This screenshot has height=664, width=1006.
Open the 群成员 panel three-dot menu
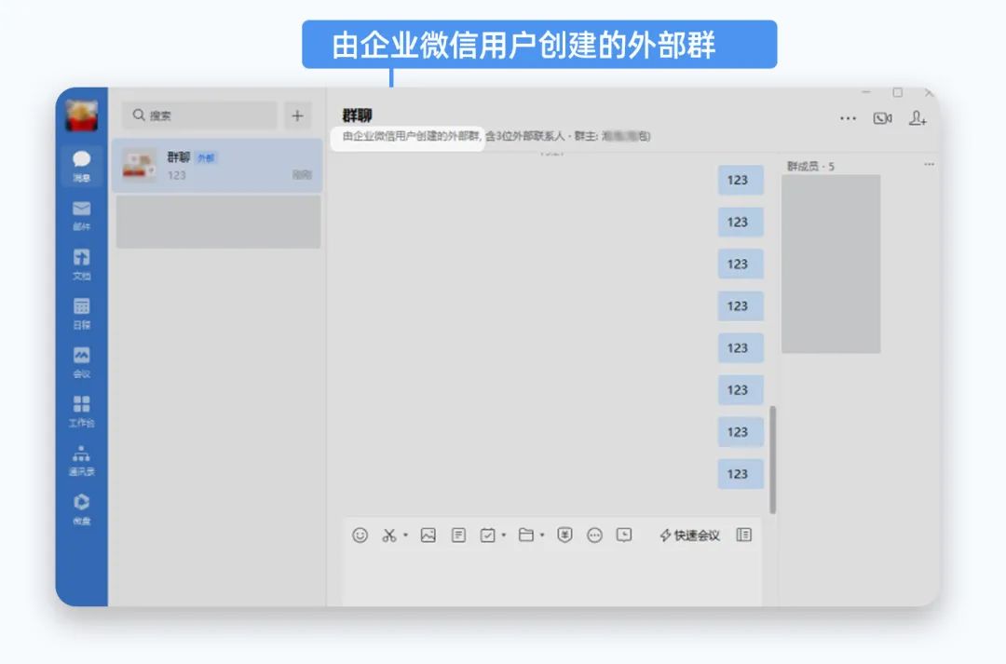pyautogui.click(x=929, y=165)
